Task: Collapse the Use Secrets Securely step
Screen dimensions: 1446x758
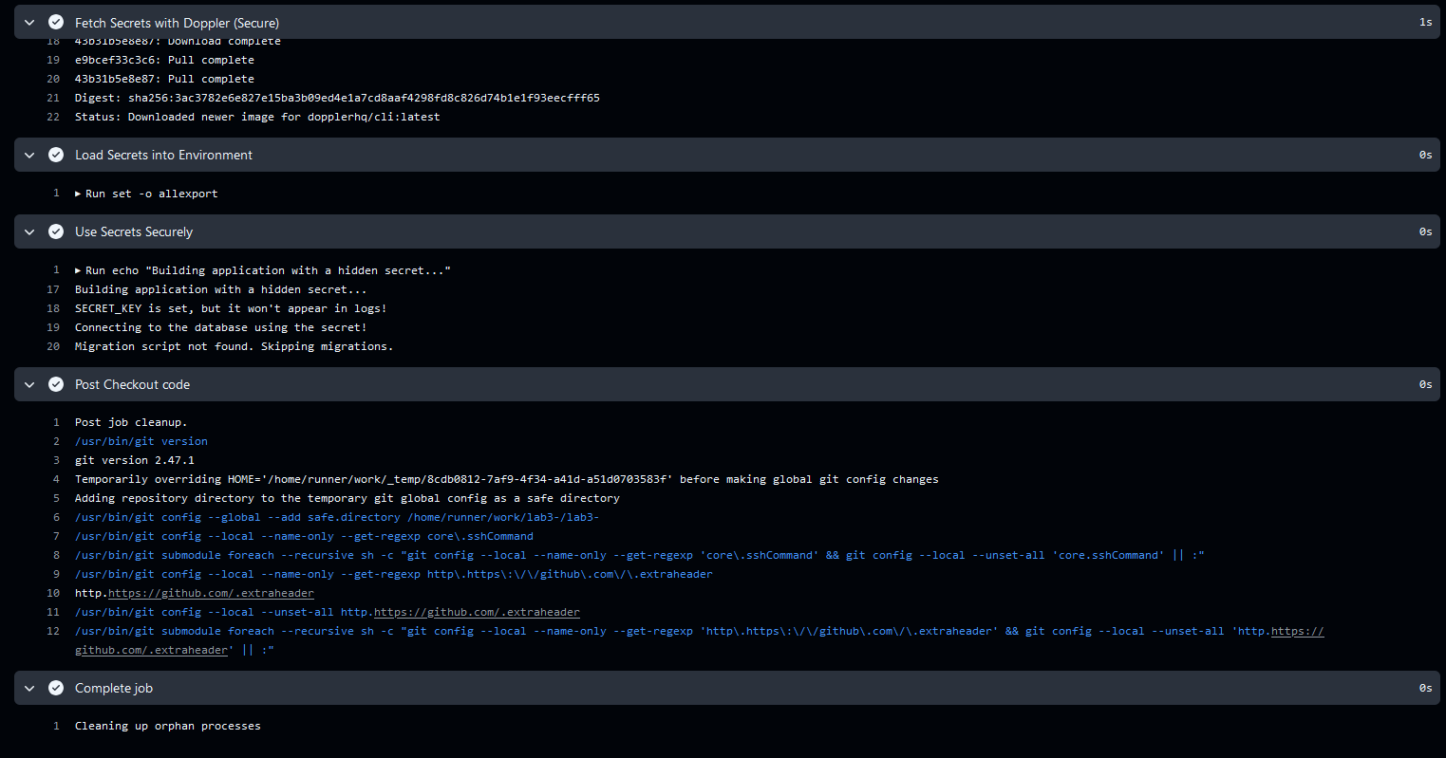Action: 29,231
